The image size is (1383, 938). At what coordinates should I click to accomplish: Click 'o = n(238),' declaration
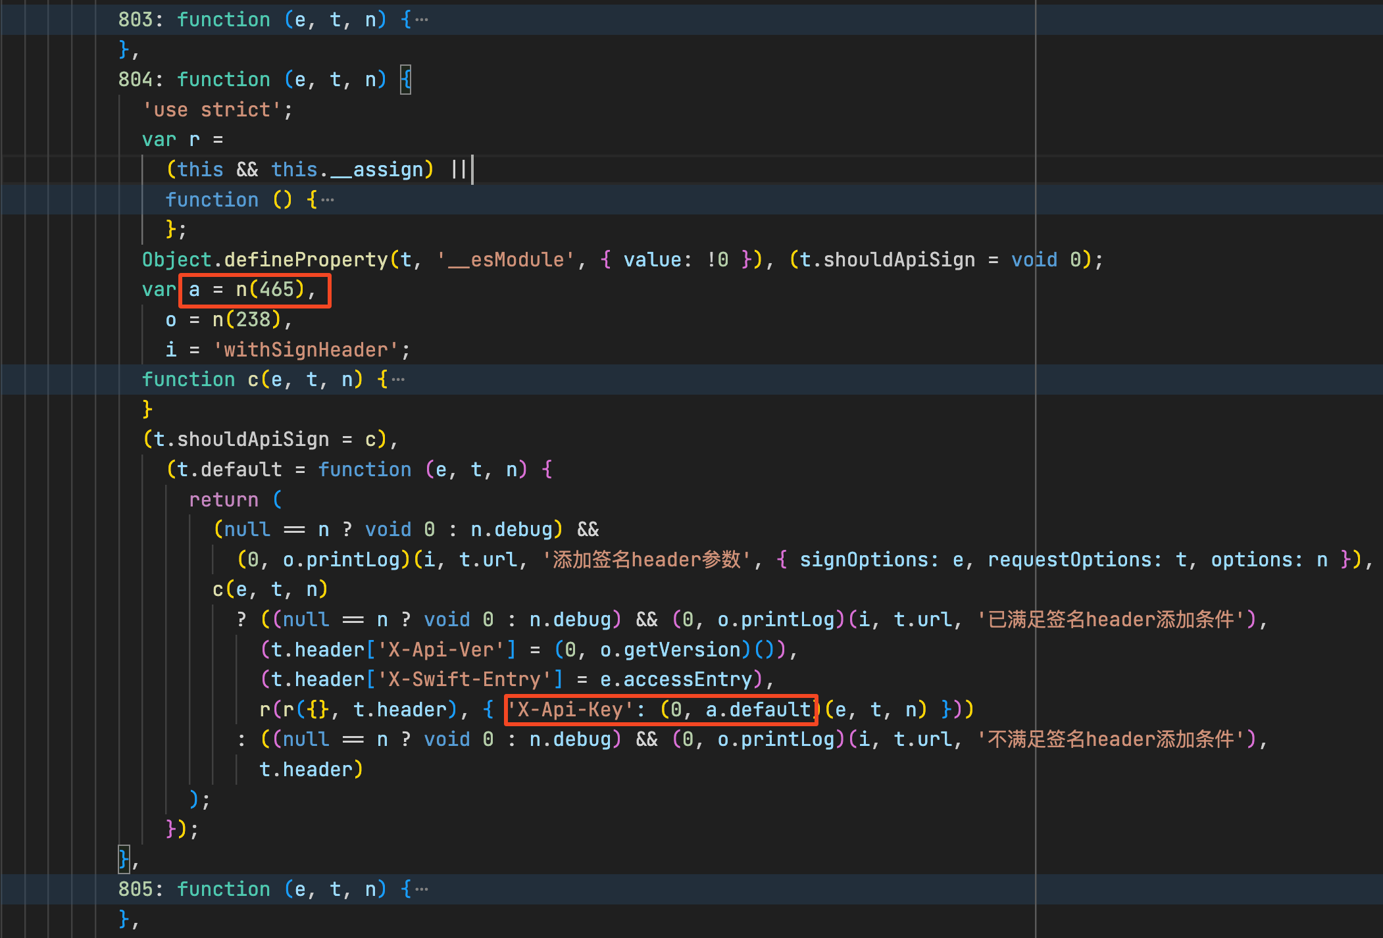(228, 320)
